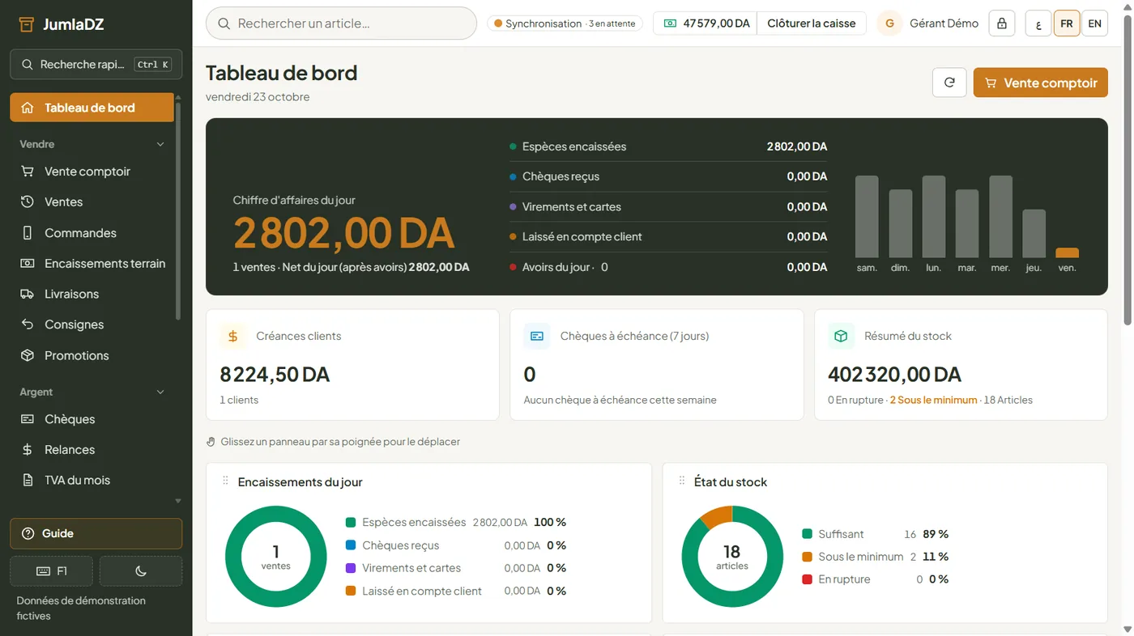
Task: Click the "2 Sous le minimum" stock text
Action: point(933,400)
